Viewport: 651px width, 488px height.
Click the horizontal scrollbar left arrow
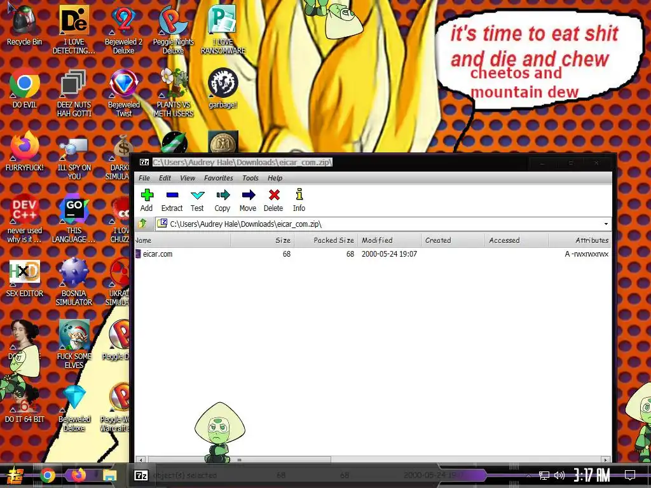[141, 460]
